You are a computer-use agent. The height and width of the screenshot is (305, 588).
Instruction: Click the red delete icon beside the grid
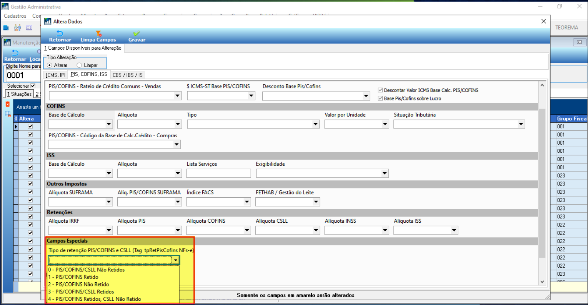[x=7, y=104]
